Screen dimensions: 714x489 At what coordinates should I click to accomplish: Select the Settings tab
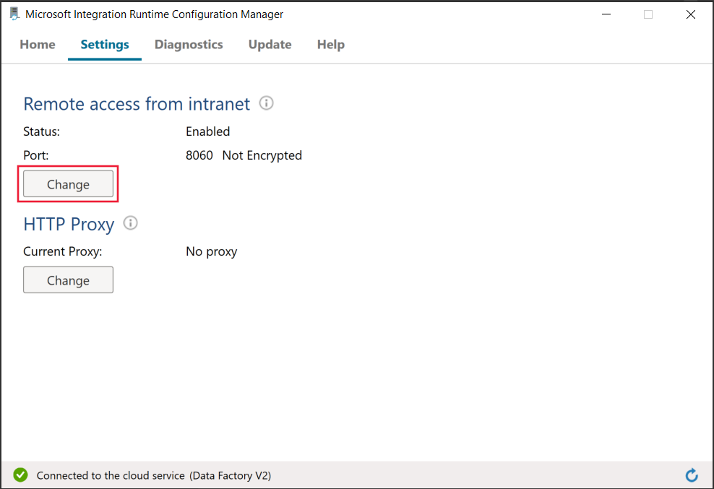pyautogui.click(x=104, y=44)
